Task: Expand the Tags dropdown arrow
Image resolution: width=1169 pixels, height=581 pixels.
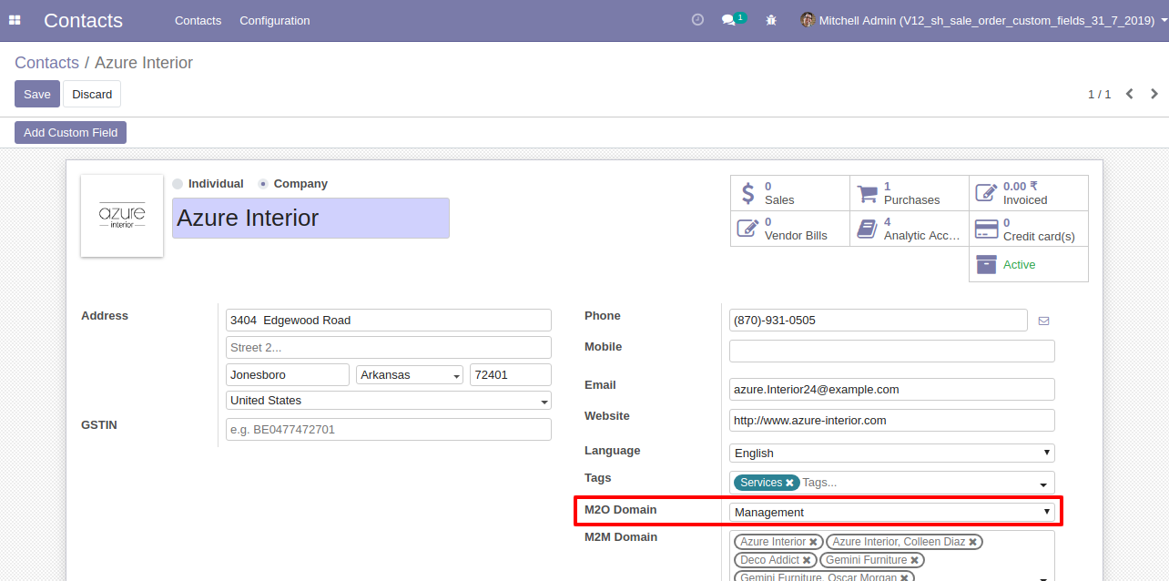Action: point(1043,484)
